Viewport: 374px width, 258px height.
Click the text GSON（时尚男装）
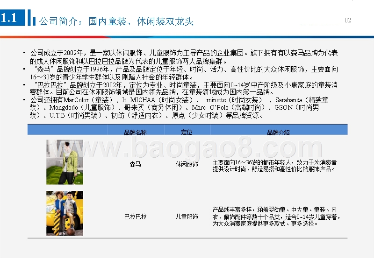174,112
